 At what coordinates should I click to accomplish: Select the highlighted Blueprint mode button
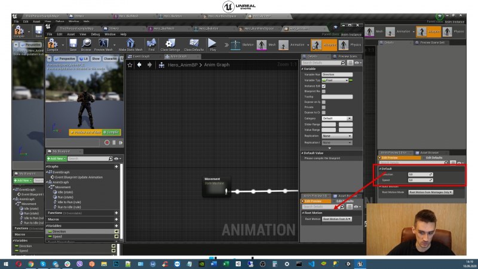(324, 45)
